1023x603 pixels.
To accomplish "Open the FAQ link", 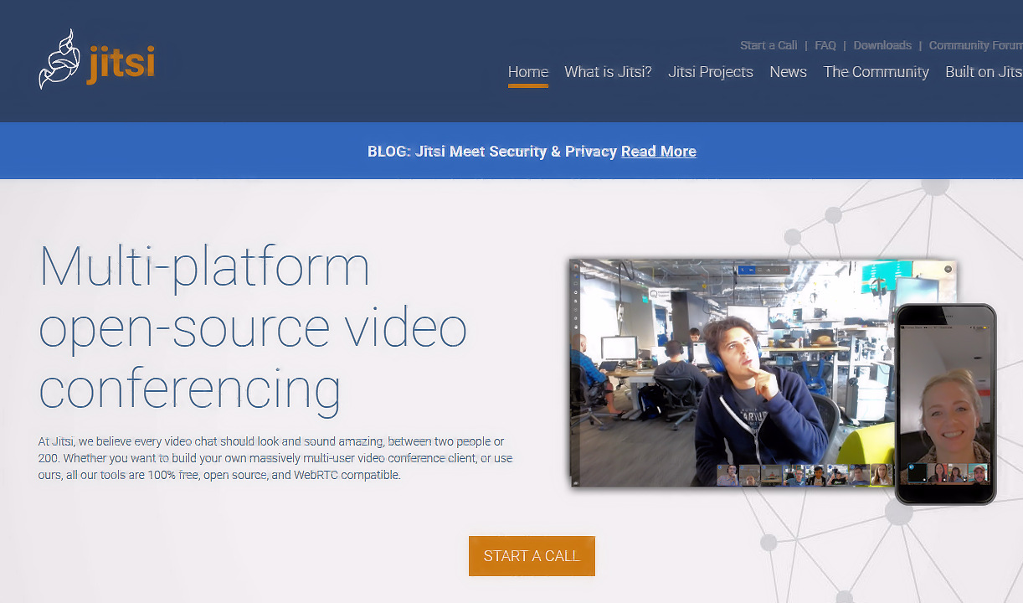I will [825, 45].
